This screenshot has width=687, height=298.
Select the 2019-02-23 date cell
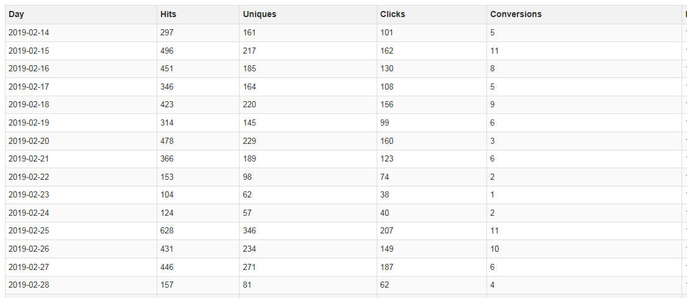point(29,195)
